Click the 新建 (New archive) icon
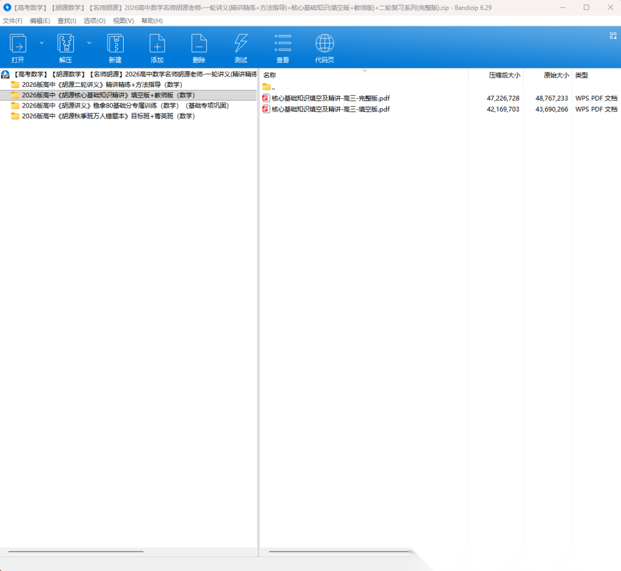This screenshot has height=571, width=621. click(x=115, y=44)
